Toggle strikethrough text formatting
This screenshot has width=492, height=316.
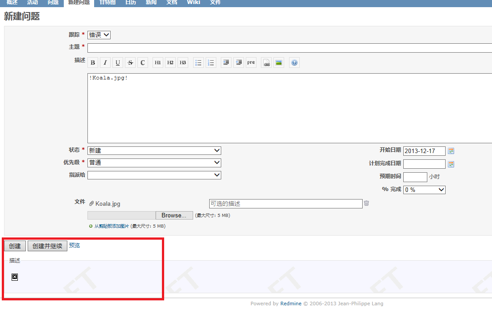(x=130, y=63)
